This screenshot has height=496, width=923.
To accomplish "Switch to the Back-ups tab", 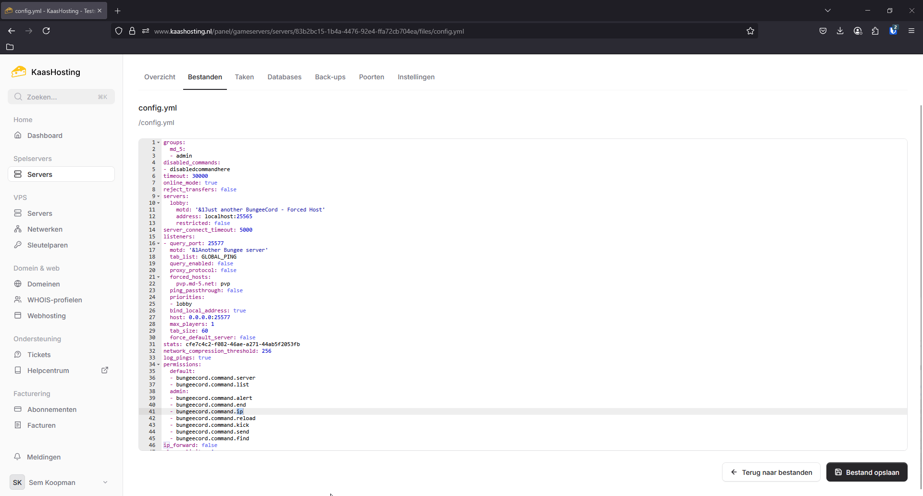I will click(x=330, y=77).
